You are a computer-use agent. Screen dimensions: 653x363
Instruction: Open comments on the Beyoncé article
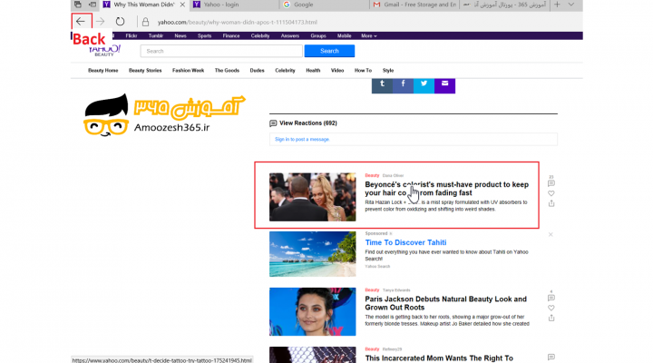(551, 183)
